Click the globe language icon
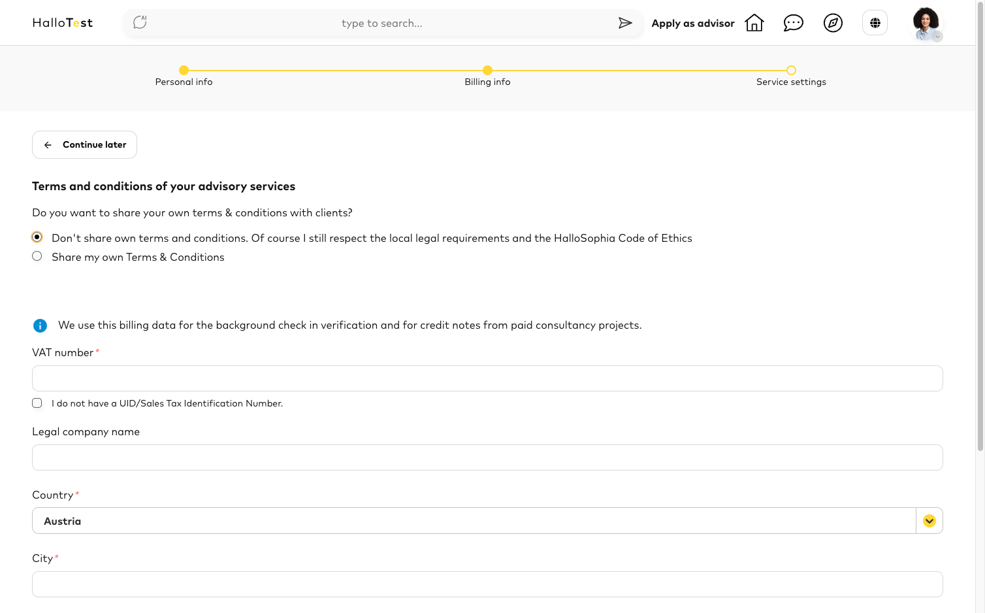This screenshot has height=613, width=985. click(875, 23)
